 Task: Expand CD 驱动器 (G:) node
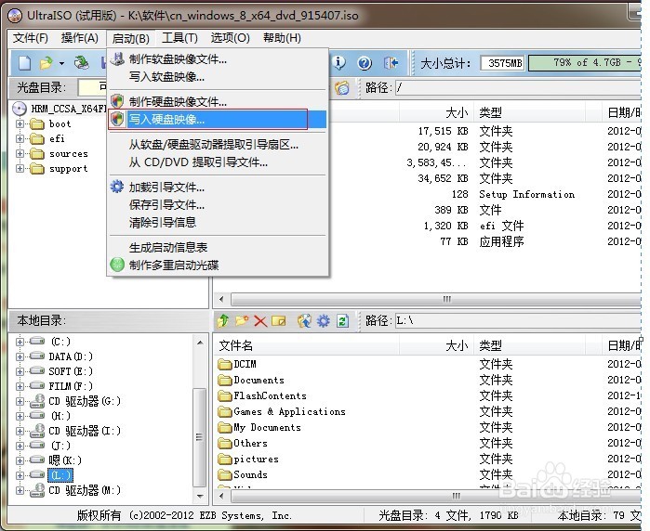tap(20, 401)
